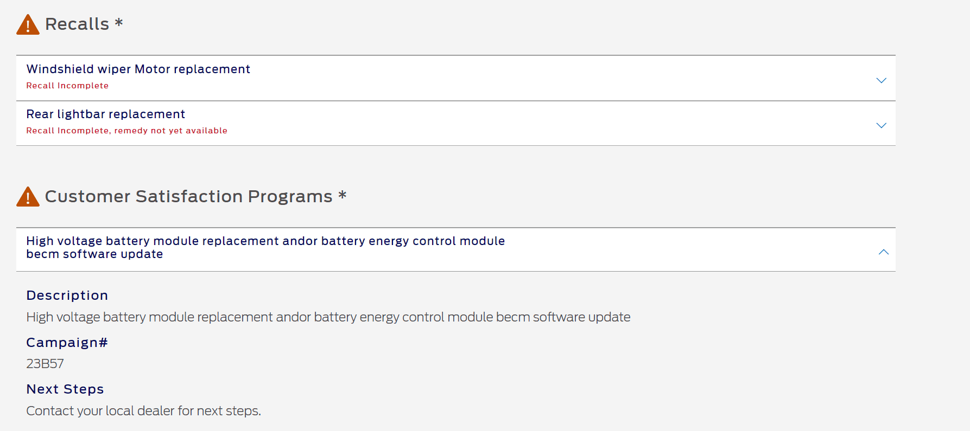Expand the Windshield wiper Motor replacement chevron
This screenshot has width=970, height=431.
click(x=881, y=80)
